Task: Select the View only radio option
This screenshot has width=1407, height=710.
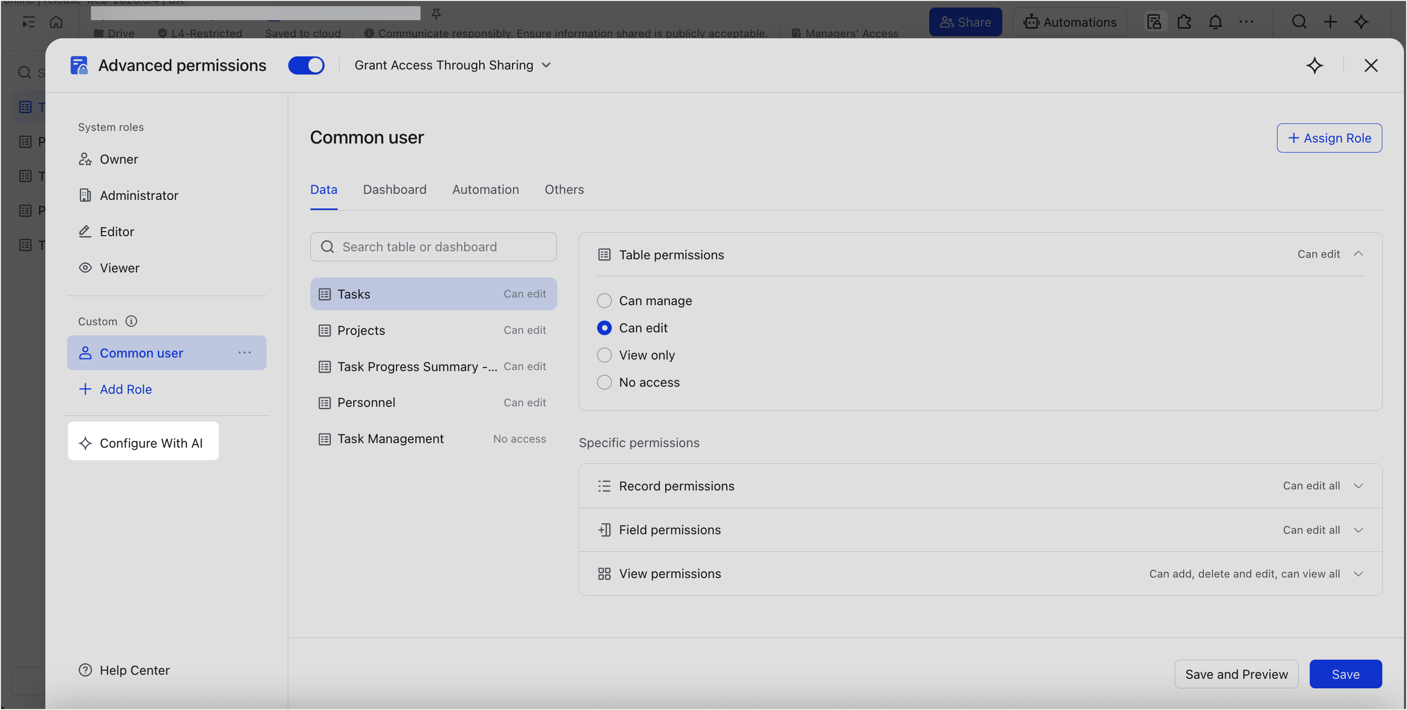Action: [x=604, y=356]
